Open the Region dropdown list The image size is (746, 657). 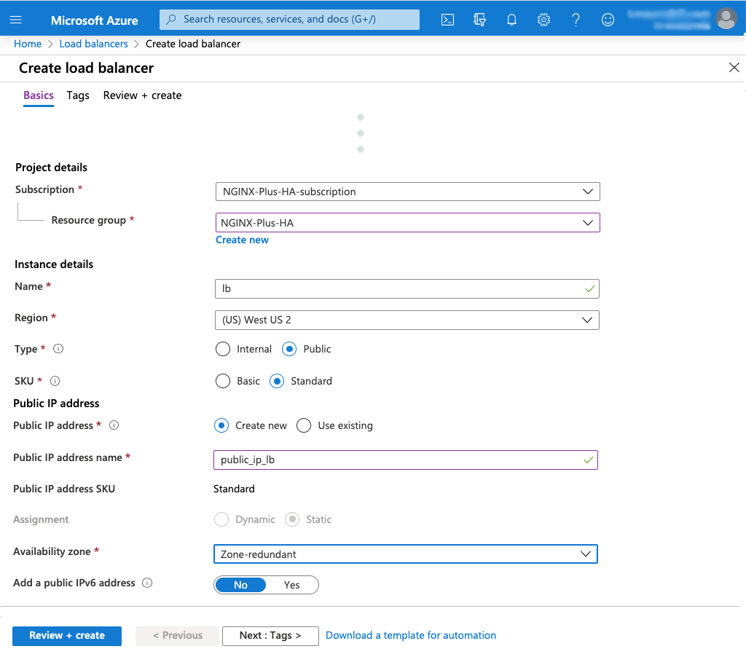tap(407, 320)
